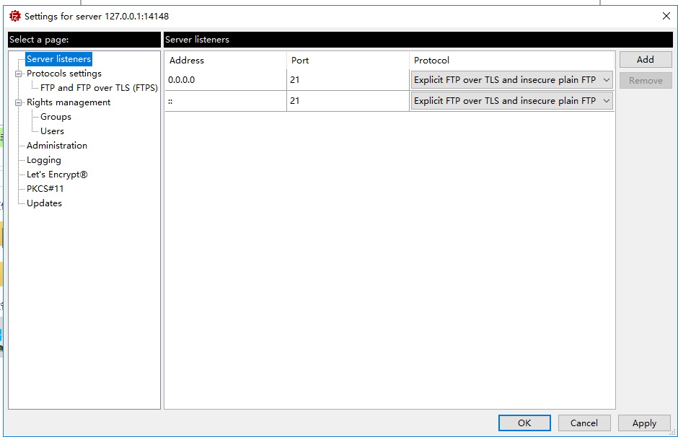Click OK to confirm settings
The height and width of the screenshot is (437, 678).
pos(524,423)
